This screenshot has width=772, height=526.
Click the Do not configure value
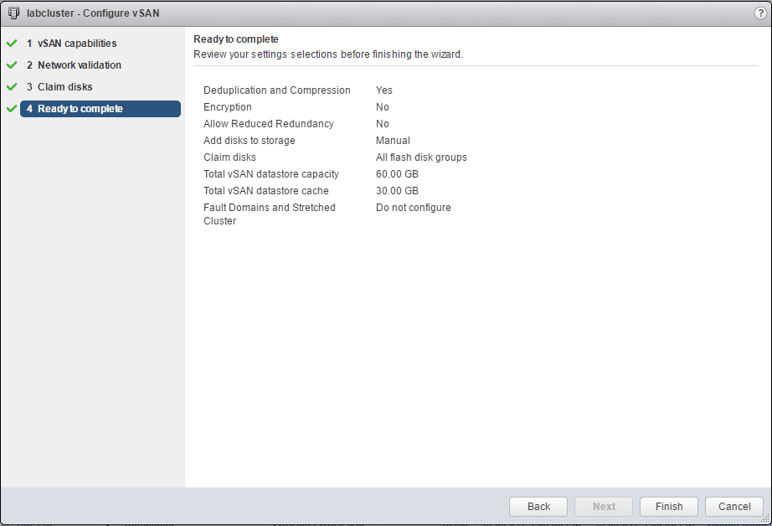pos(414,208)
